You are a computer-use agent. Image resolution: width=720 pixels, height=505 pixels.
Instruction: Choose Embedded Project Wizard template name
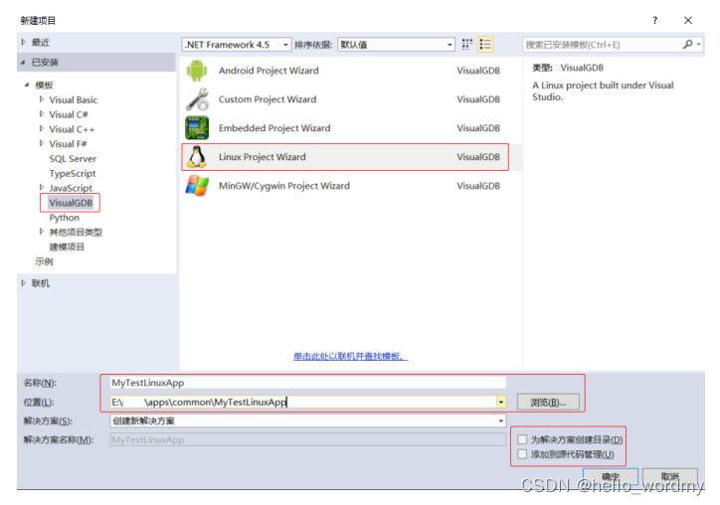pyautogui.click(x=274, y=128)
